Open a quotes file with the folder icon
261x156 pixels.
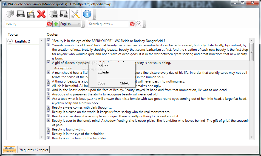[10, 14]
